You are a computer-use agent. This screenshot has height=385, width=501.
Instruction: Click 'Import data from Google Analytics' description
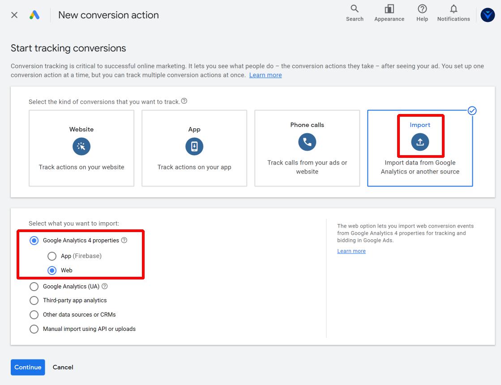pos(420,167)
